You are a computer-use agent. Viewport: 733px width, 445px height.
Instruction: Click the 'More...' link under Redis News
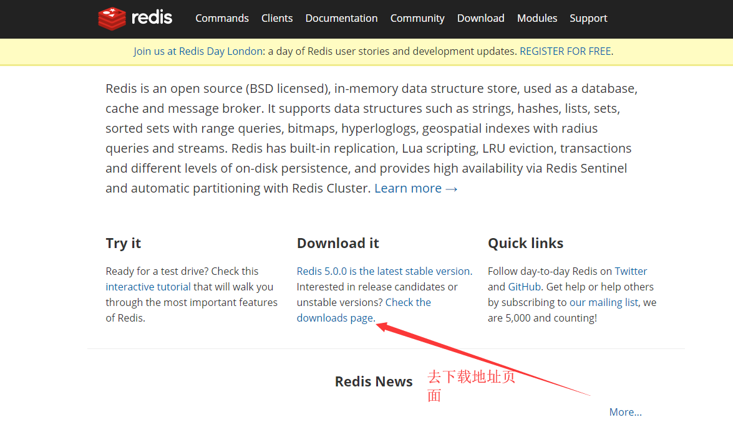[626, 412]
